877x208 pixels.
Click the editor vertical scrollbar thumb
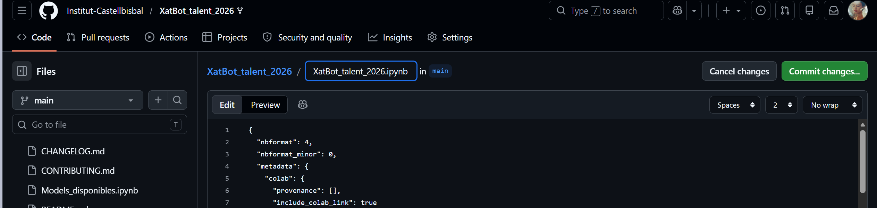[x=863, y=161]
